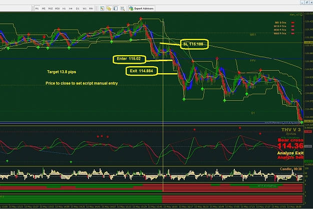Switch chart to M15 timeframe
313x209 pixels.
point(51,9)
